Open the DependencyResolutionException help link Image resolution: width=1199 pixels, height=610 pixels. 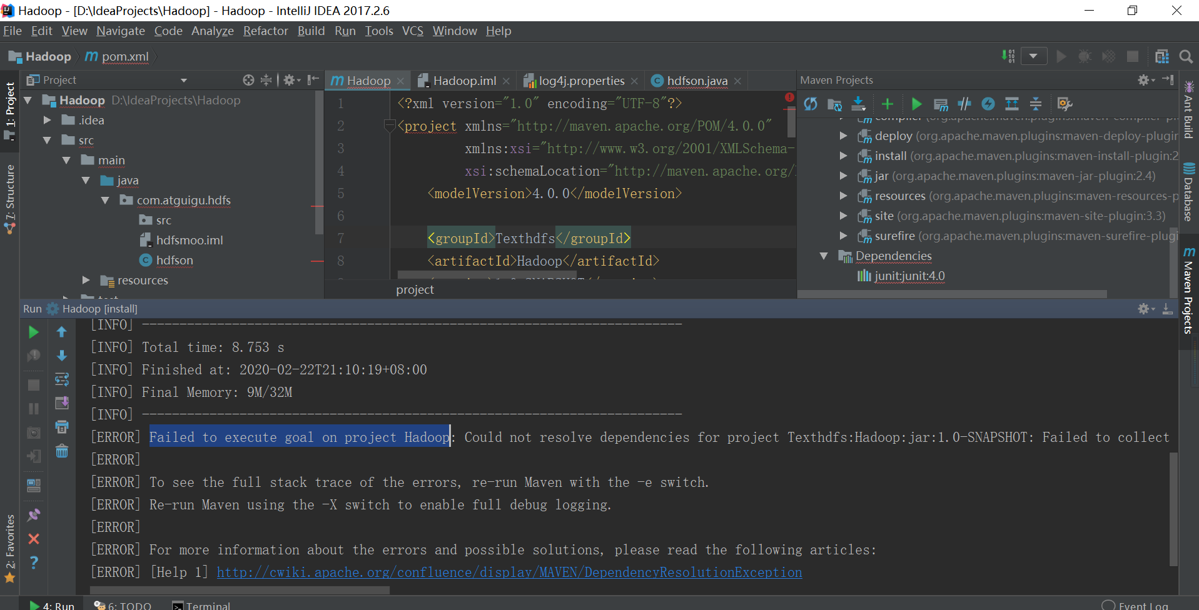pos(509,572)
